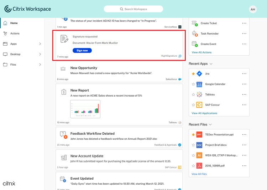Collapse the Recent Apps section chevron
The image size is (267, 190).
[211, 64]
